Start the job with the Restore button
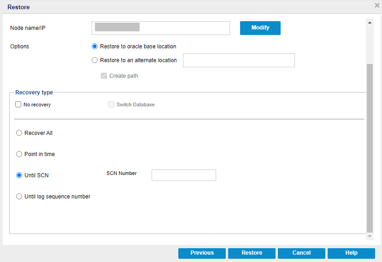382x262 pixels. pos(252,253)
